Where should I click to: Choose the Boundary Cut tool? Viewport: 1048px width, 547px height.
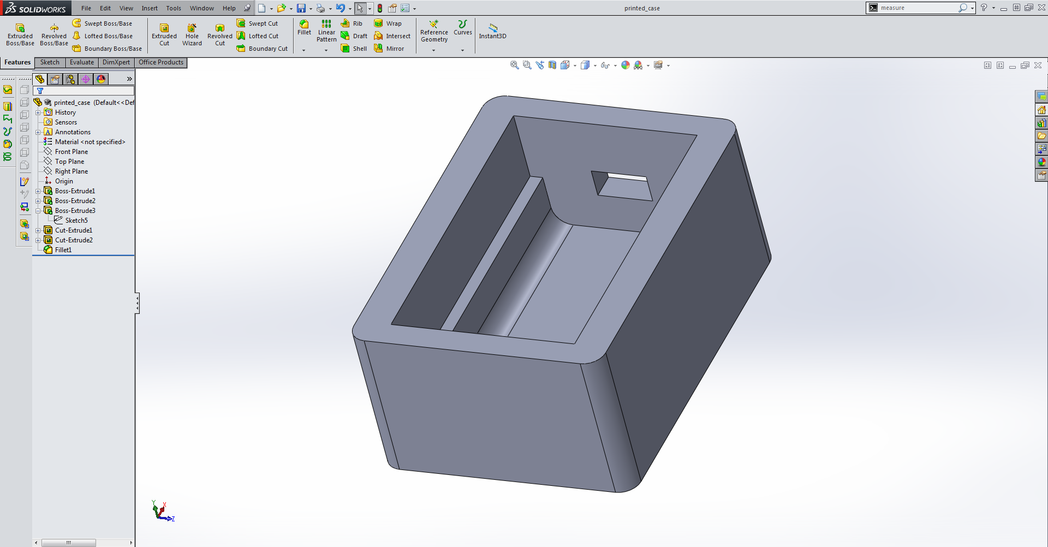pyautogui.click(x=262, y=49)
